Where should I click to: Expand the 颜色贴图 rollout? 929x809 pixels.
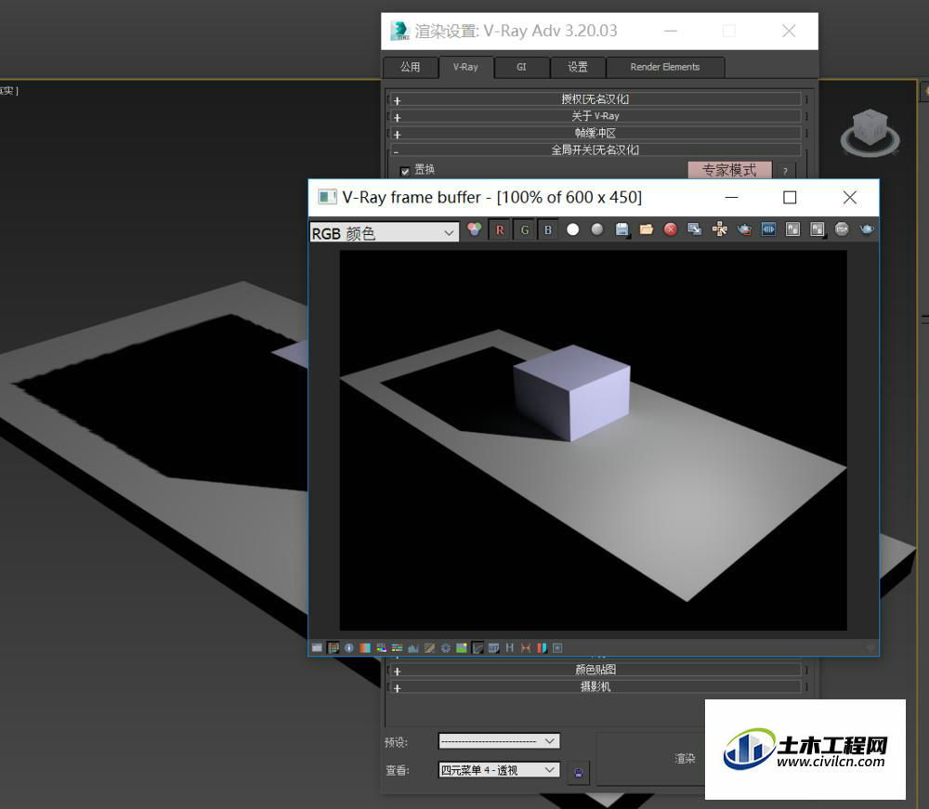[x=595, y=670]
